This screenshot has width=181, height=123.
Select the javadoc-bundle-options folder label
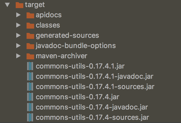(x=76, y=46)
